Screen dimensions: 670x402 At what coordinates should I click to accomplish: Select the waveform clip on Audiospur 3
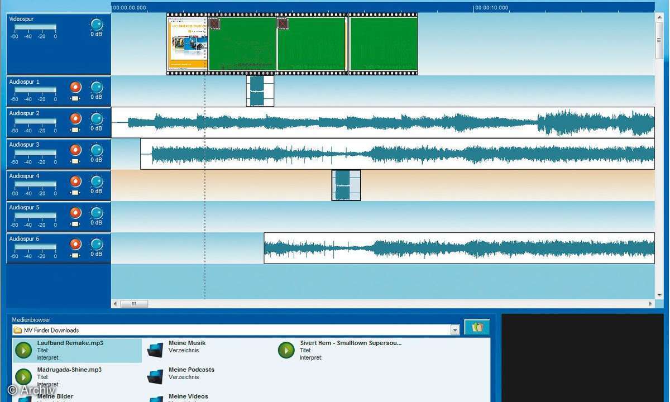click(x=398, y=154)
